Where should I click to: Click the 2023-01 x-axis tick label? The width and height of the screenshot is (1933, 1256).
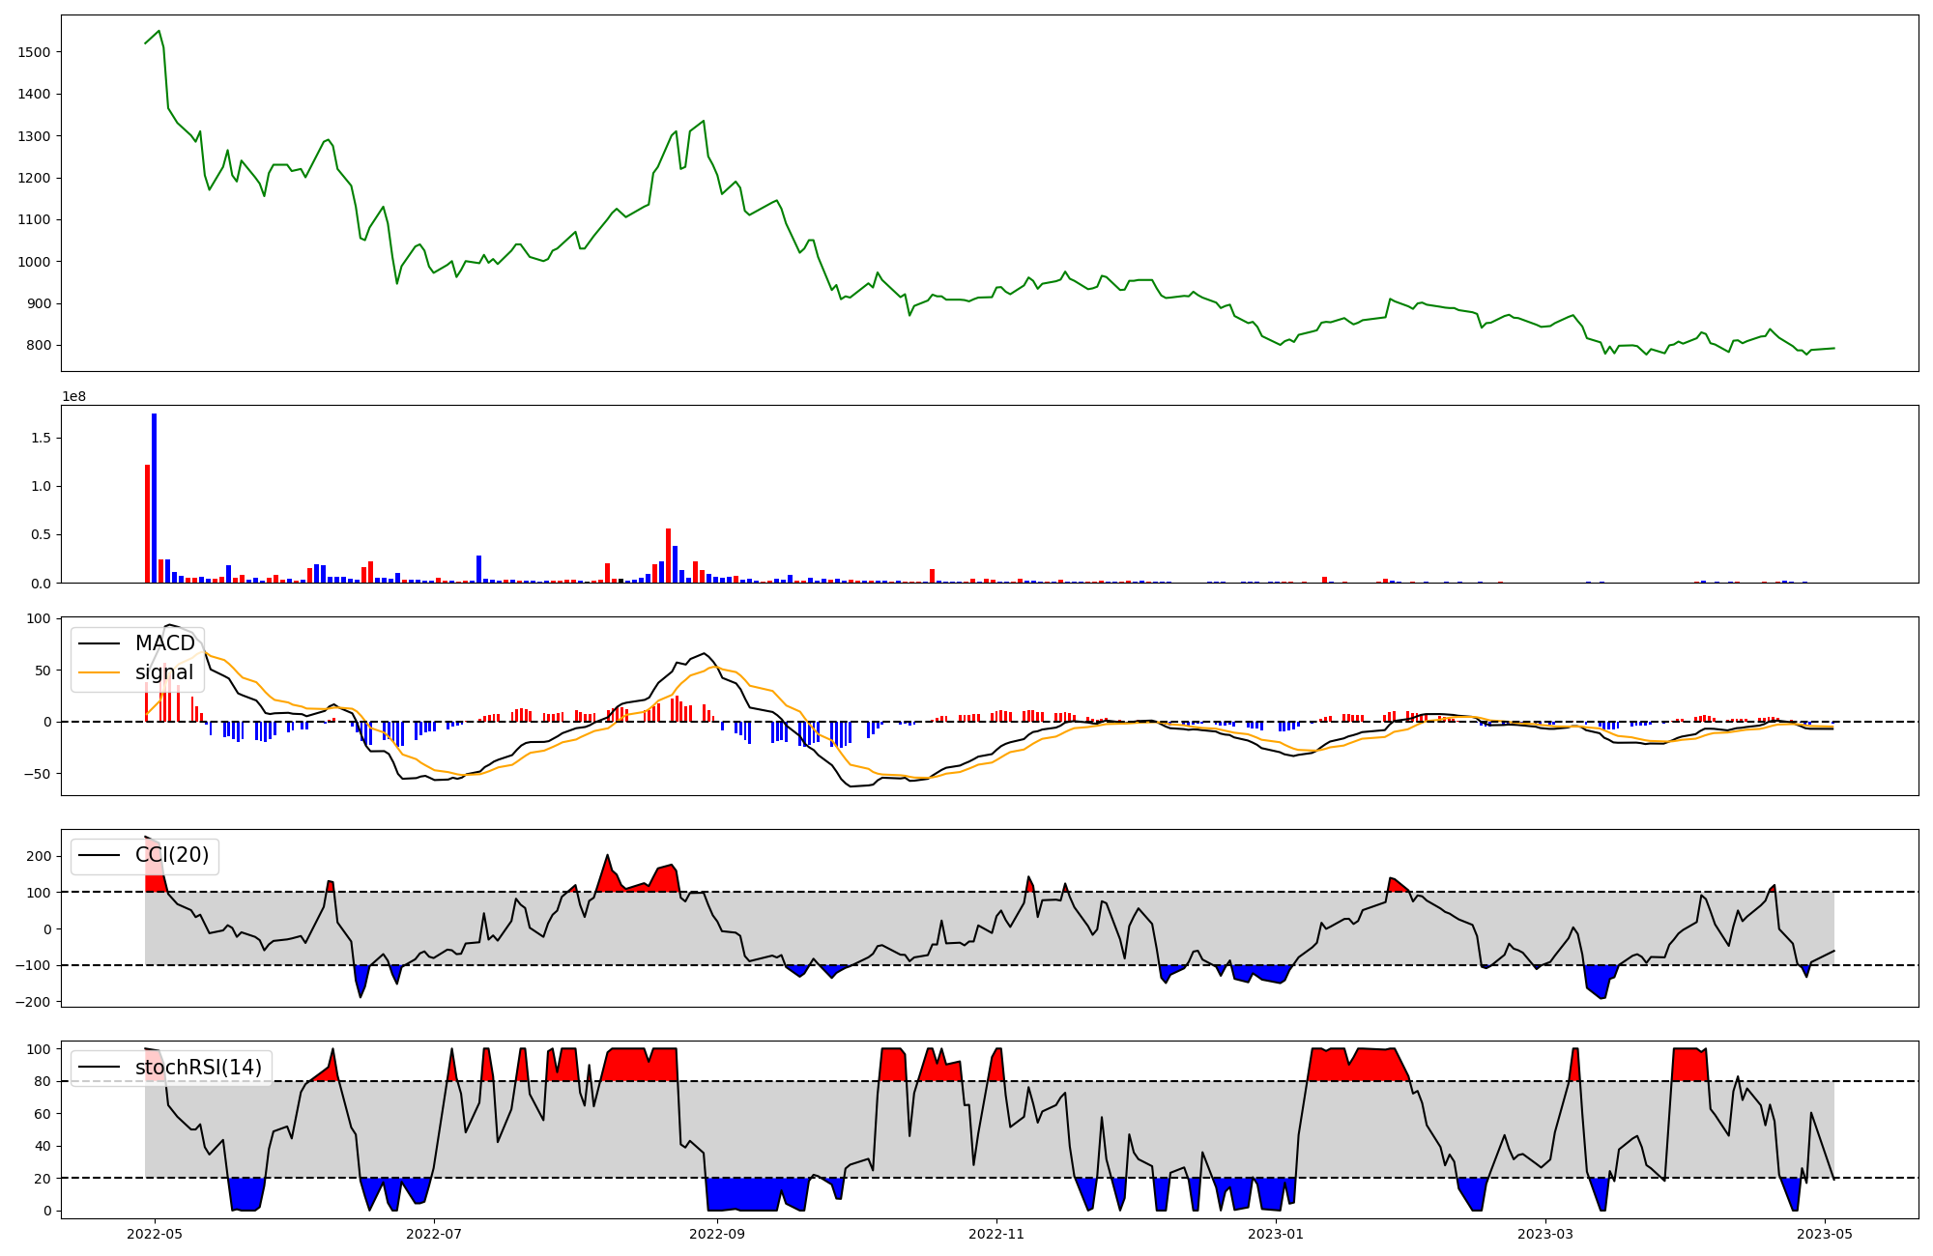(1276, 1234)
